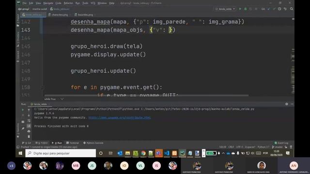Viewport: 310px width, 174px height.
Task: Switch to basictiles.png editor tab
Action: (x=85, y=14)
